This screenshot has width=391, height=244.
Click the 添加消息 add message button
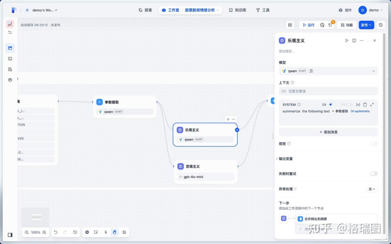[x=328, y=132]
